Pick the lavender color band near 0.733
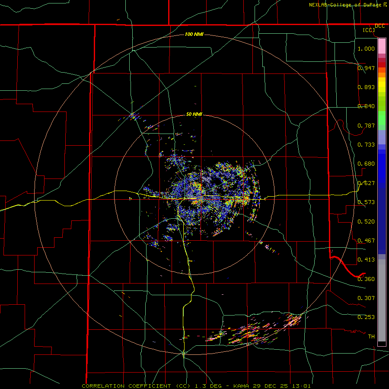Viewport: 389px width, 389px height. [x=382, y=137]
